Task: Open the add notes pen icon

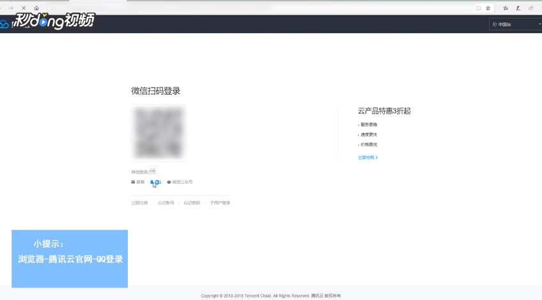Action: click(x=518, y=8)
